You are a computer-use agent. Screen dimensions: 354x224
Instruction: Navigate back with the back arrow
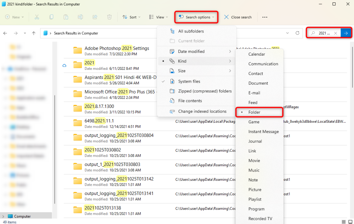(6, 33)
